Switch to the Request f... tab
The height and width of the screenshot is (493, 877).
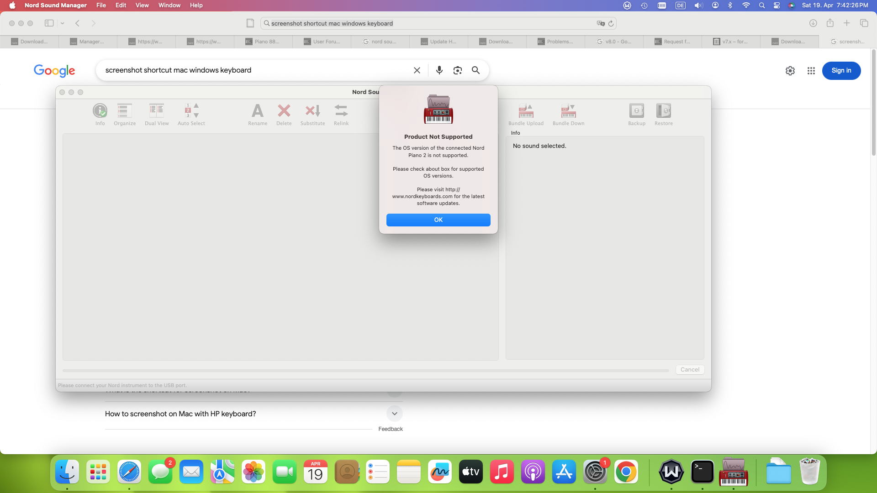pos(672,42)
